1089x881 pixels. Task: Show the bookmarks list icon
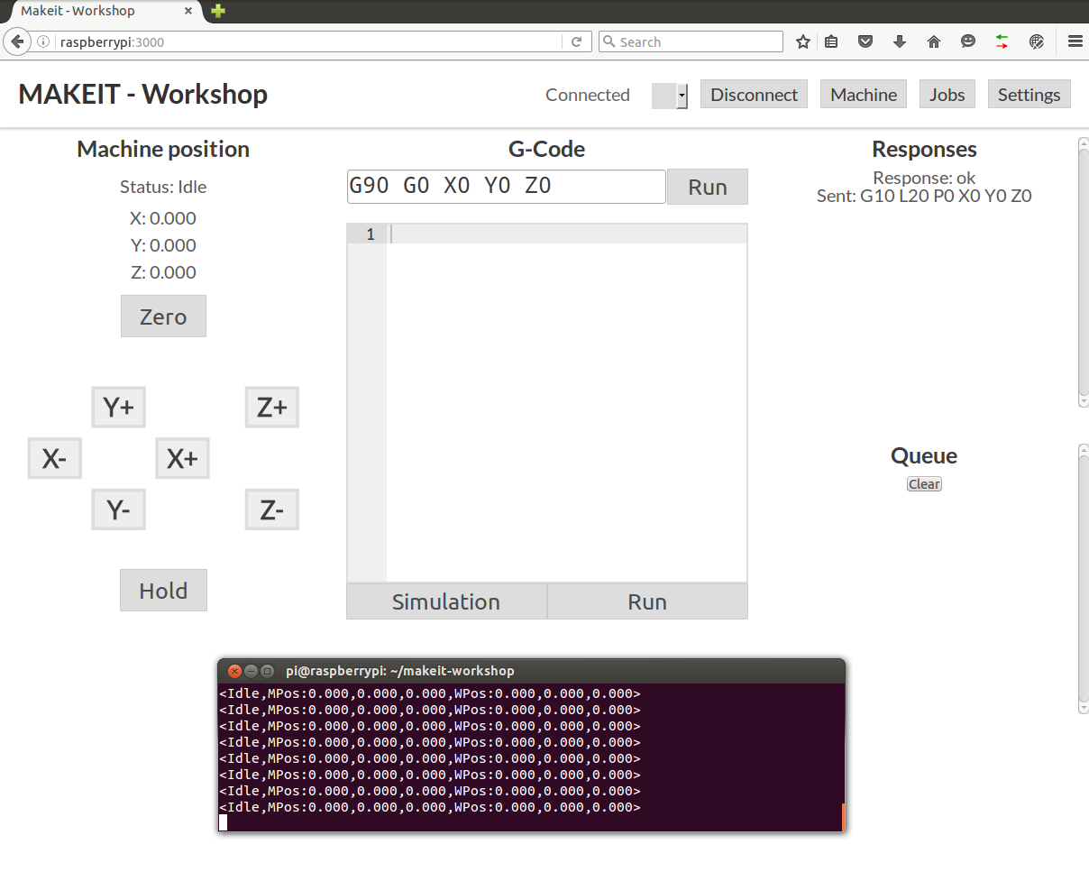pyautogui.click(x=831, y=41)
